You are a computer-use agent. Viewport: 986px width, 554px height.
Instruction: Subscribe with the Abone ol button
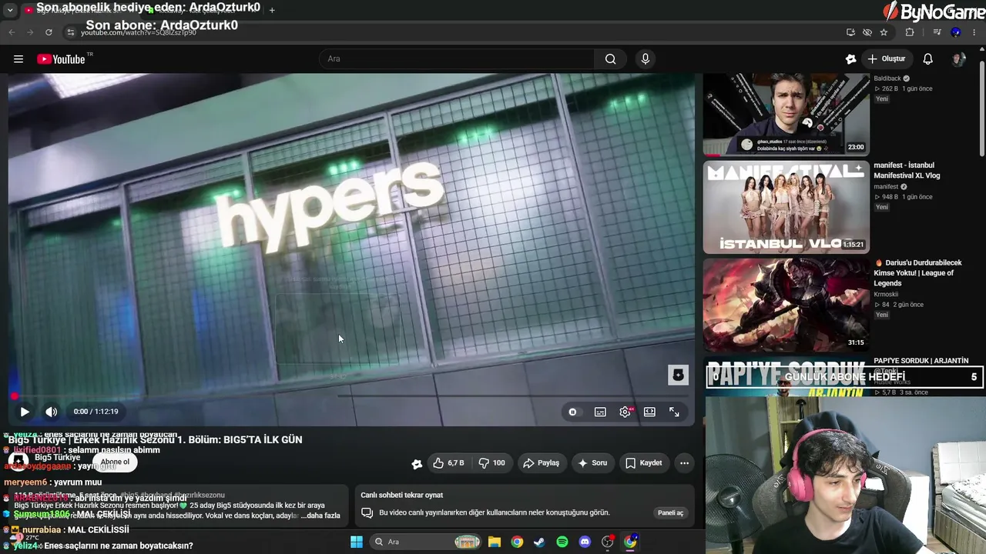pyautogui.click(x=115, y=462)
